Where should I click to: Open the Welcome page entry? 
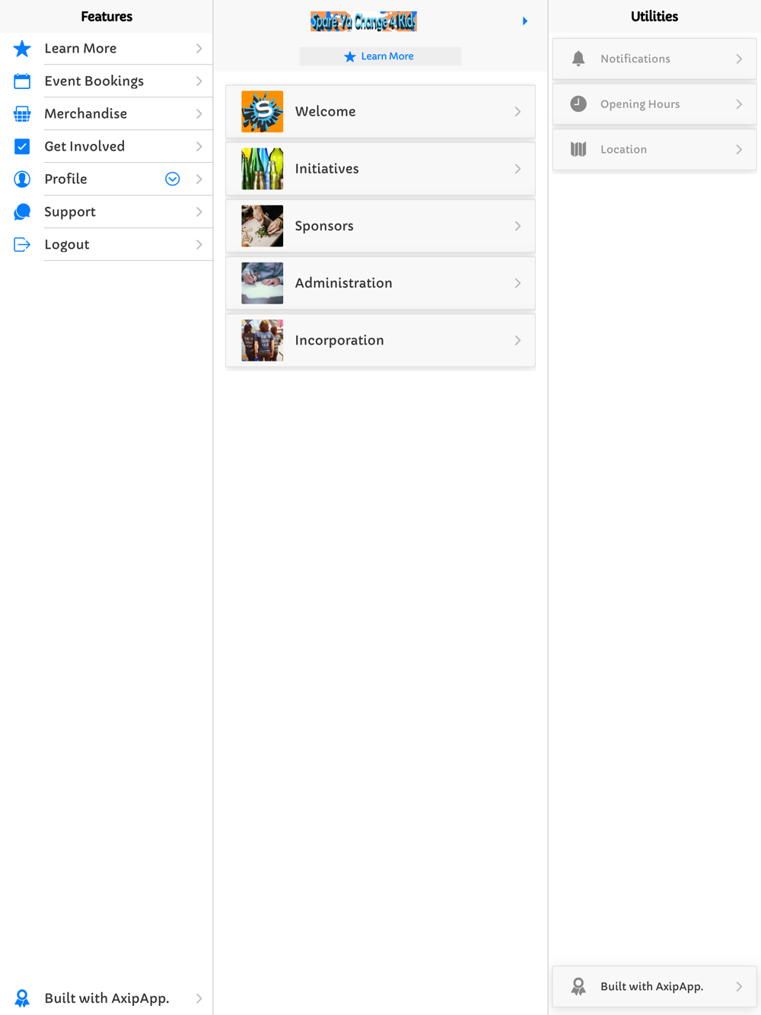(x=380, y=112)
